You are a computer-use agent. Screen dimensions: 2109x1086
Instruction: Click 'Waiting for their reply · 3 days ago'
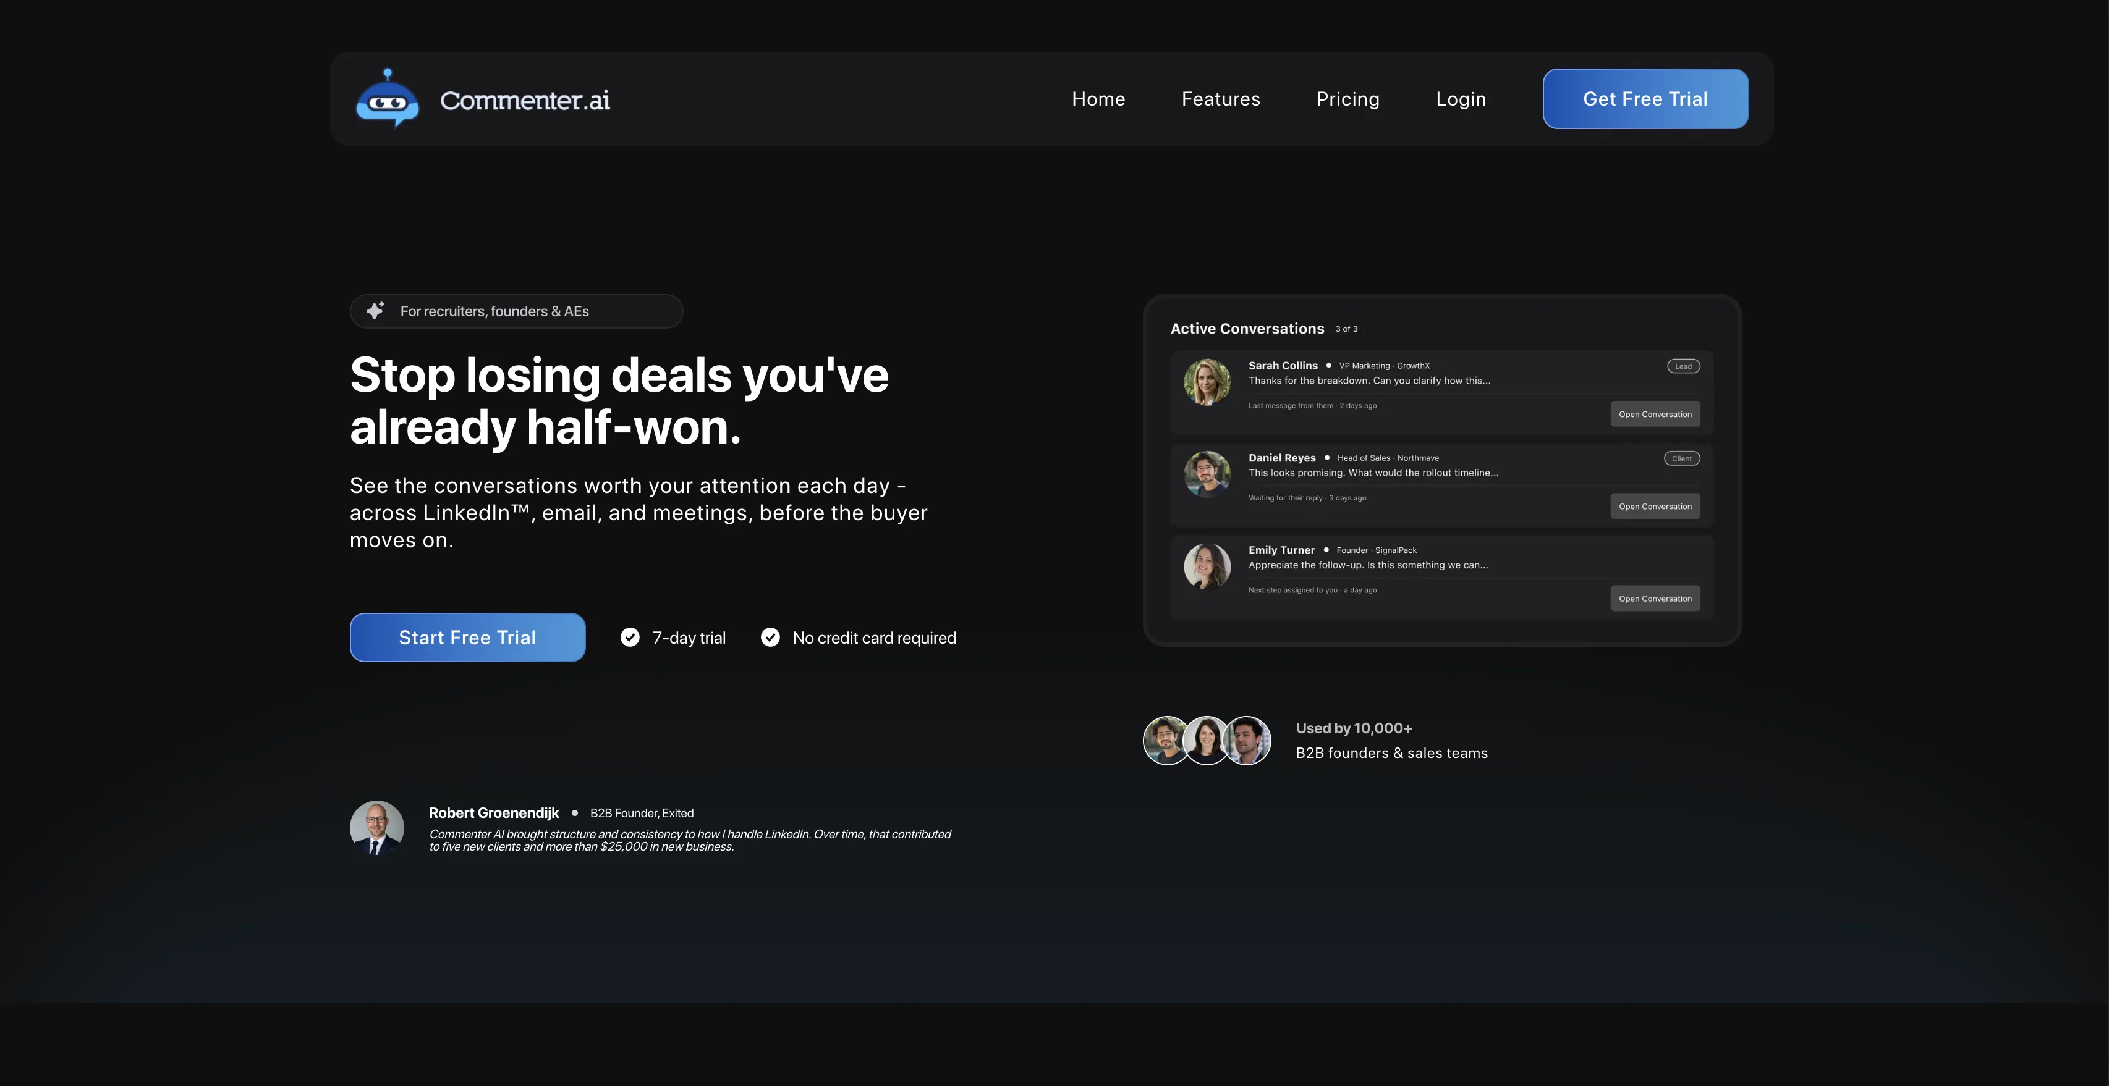tap(1307, 497)
